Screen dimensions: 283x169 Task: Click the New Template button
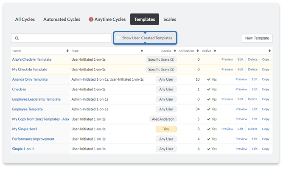[x=257, y=38]
